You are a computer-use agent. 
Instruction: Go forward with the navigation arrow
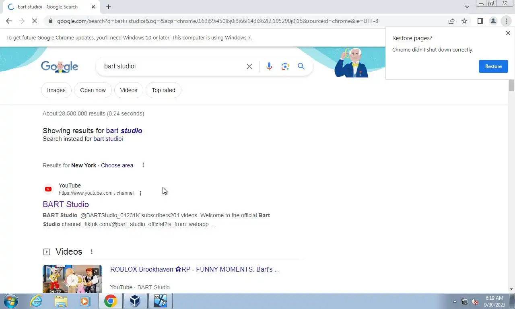point(22,21)
